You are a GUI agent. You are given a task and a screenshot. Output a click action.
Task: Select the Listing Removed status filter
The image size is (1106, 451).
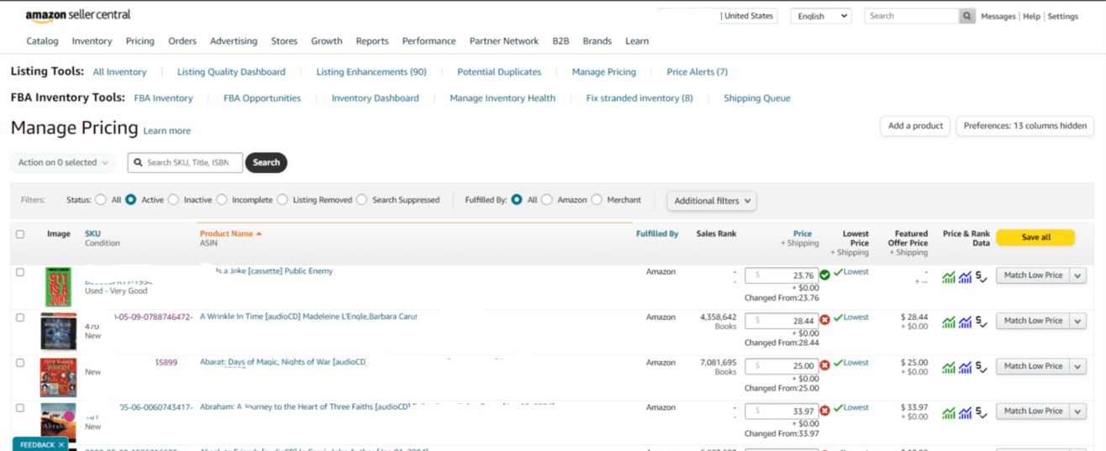[282, 200]
